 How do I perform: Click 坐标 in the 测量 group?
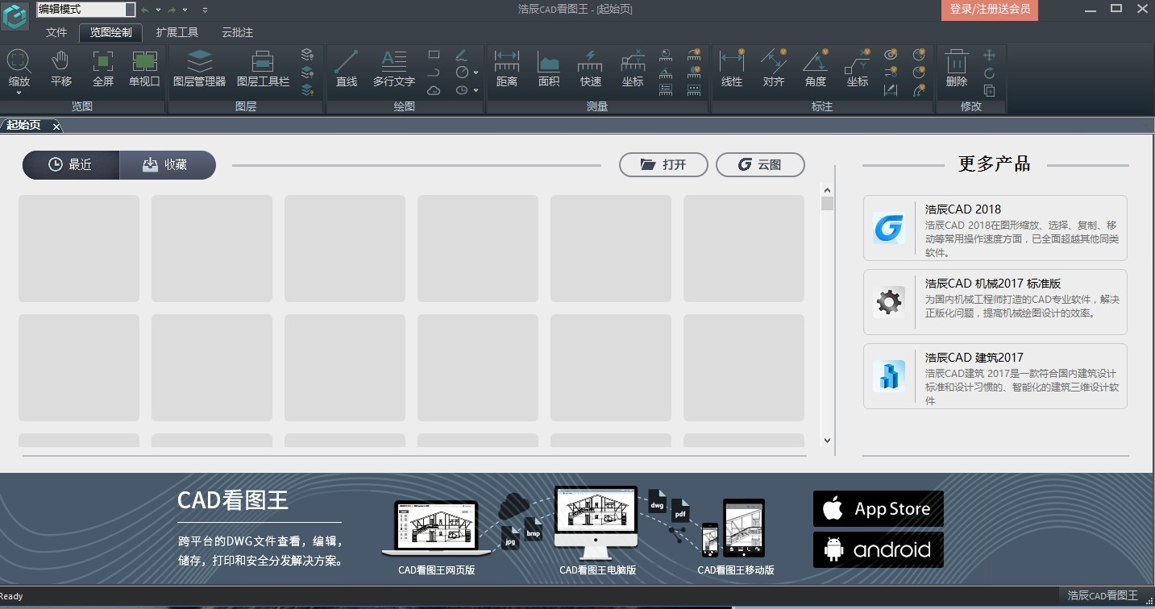[x=633, y=68]
